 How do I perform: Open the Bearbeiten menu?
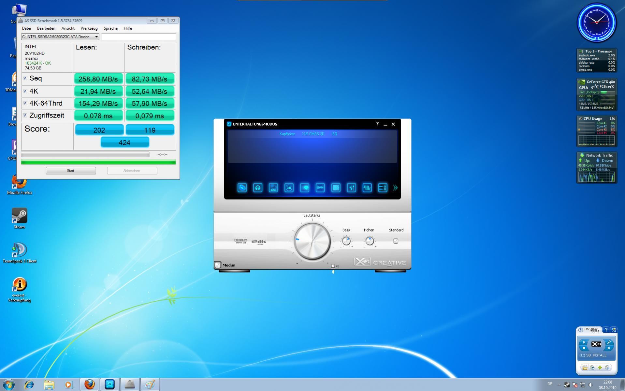(46, 28)
